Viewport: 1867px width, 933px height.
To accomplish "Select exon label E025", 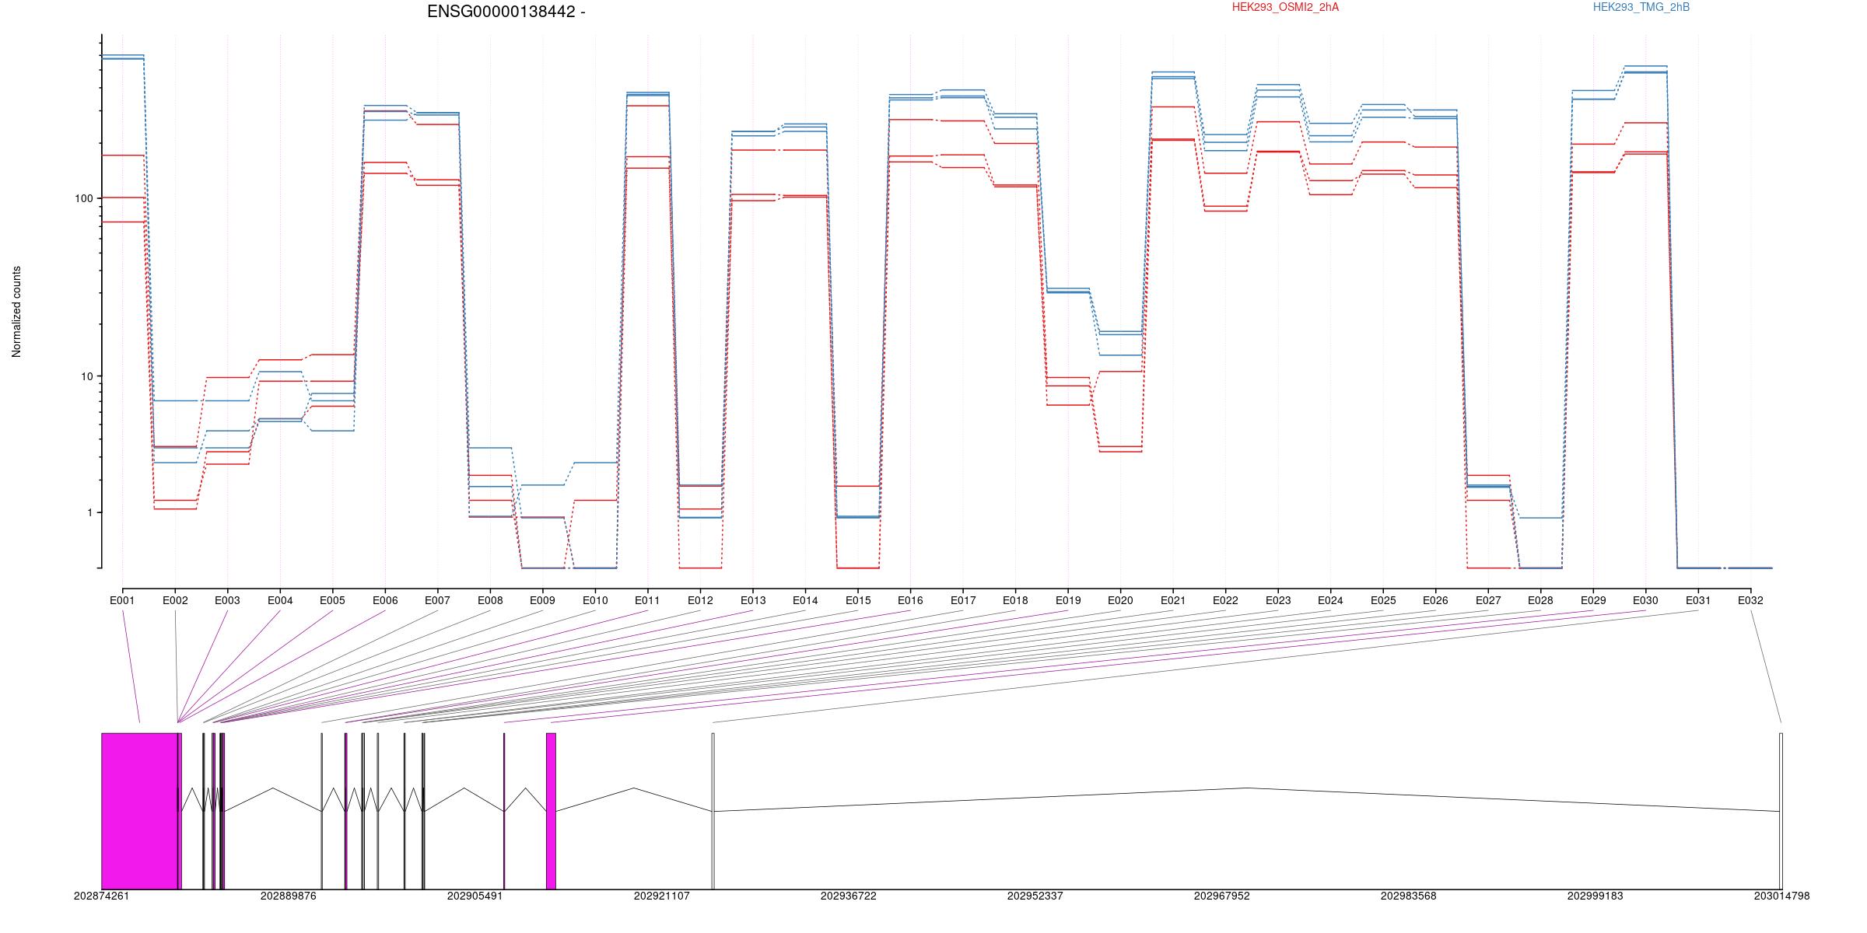I will pos(1383,600).
